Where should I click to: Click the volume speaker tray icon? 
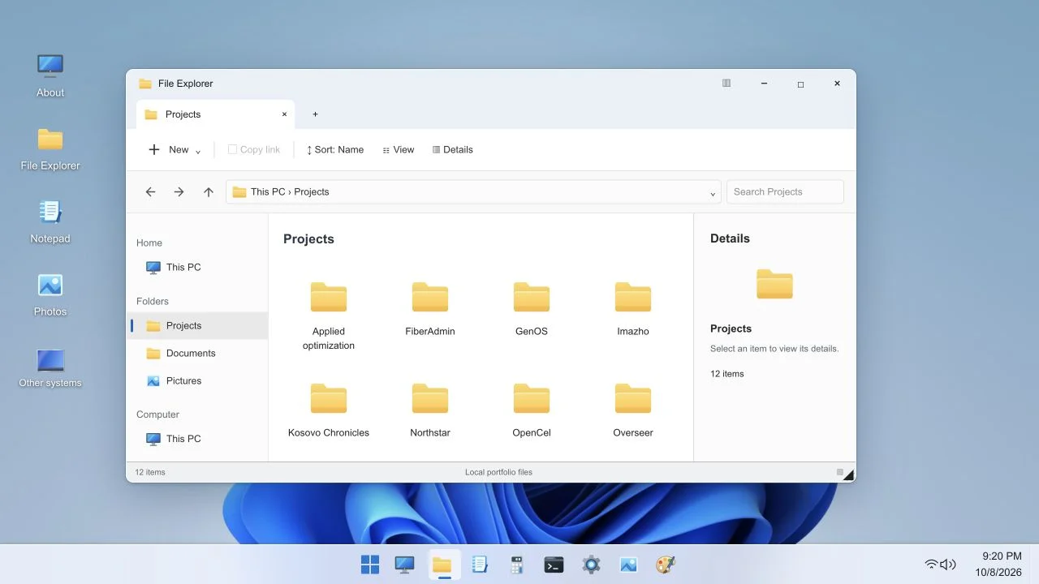coord(947,565)
